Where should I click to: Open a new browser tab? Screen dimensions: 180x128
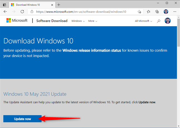pos(59,5)
